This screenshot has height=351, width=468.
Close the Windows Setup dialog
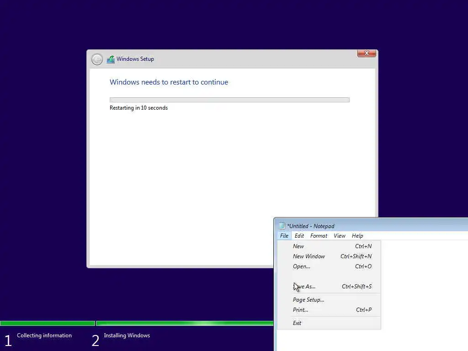pyautogui.click(x=367, y=53)
